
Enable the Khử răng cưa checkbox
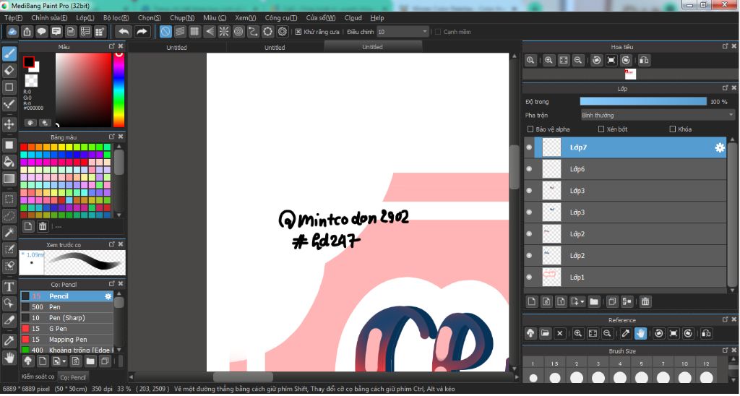(x=298, y=32)
